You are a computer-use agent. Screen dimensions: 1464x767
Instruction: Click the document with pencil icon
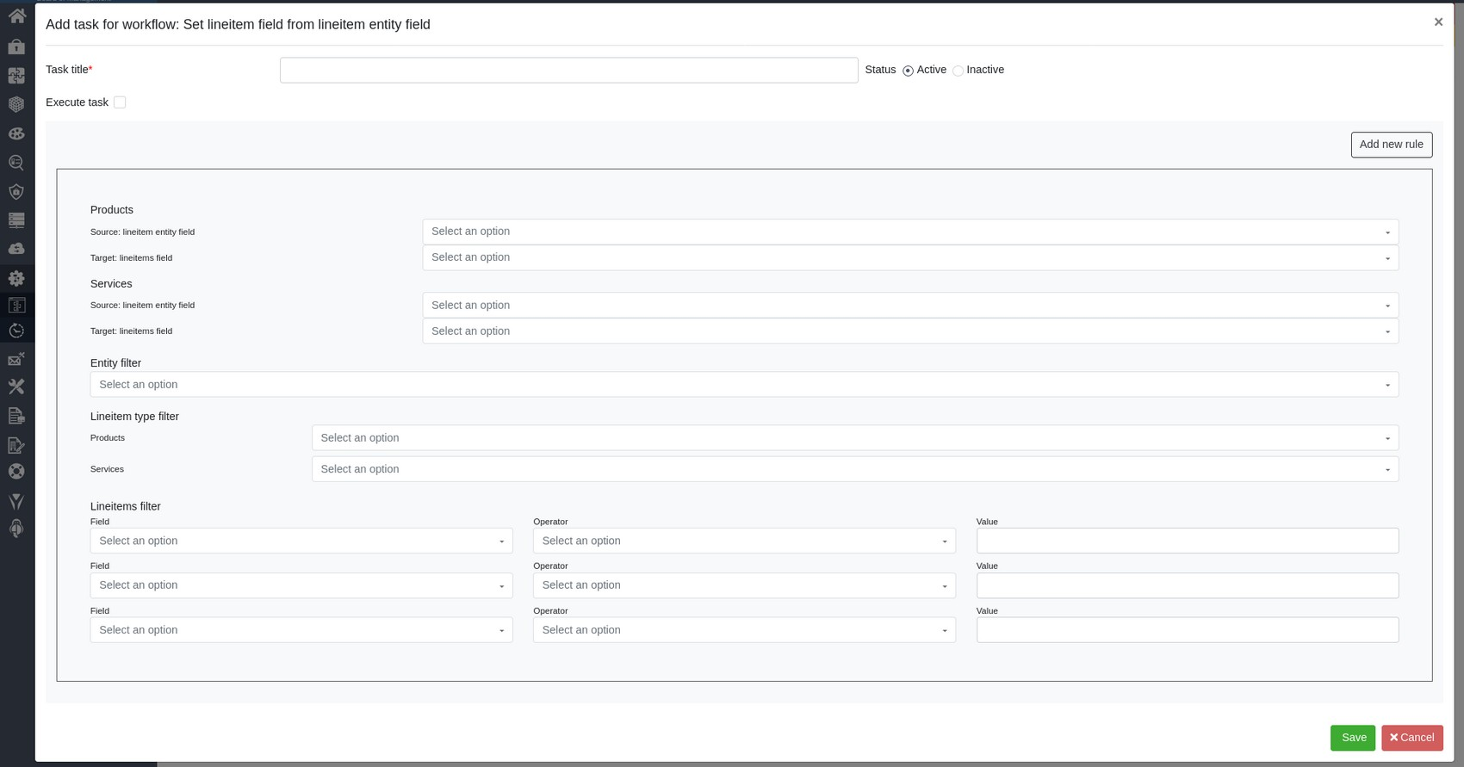16,445
